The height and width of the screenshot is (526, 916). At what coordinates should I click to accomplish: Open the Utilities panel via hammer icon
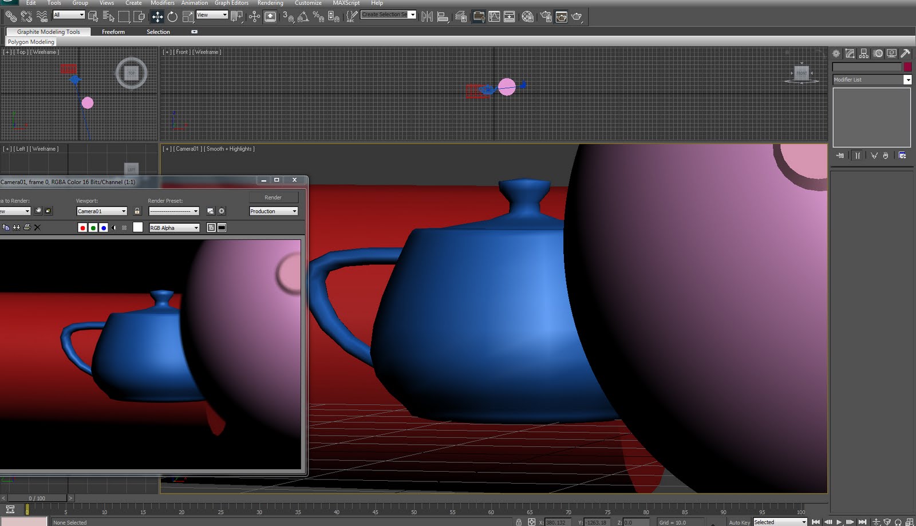906,53
